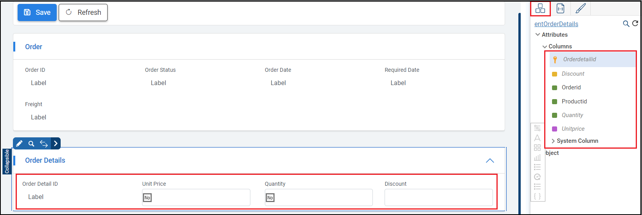Click the sliders settings icon in the side strip
Image resolution: width=642 pixels, height=215 pixels.
coord(537,128)
